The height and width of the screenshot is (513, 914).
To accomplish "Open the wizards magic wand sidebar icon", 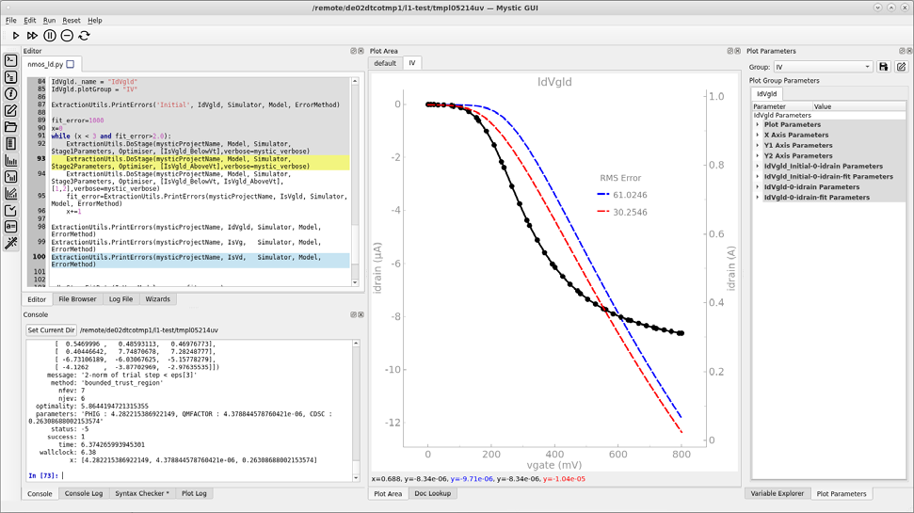I will pyautogui.click(x=11, y=243).
